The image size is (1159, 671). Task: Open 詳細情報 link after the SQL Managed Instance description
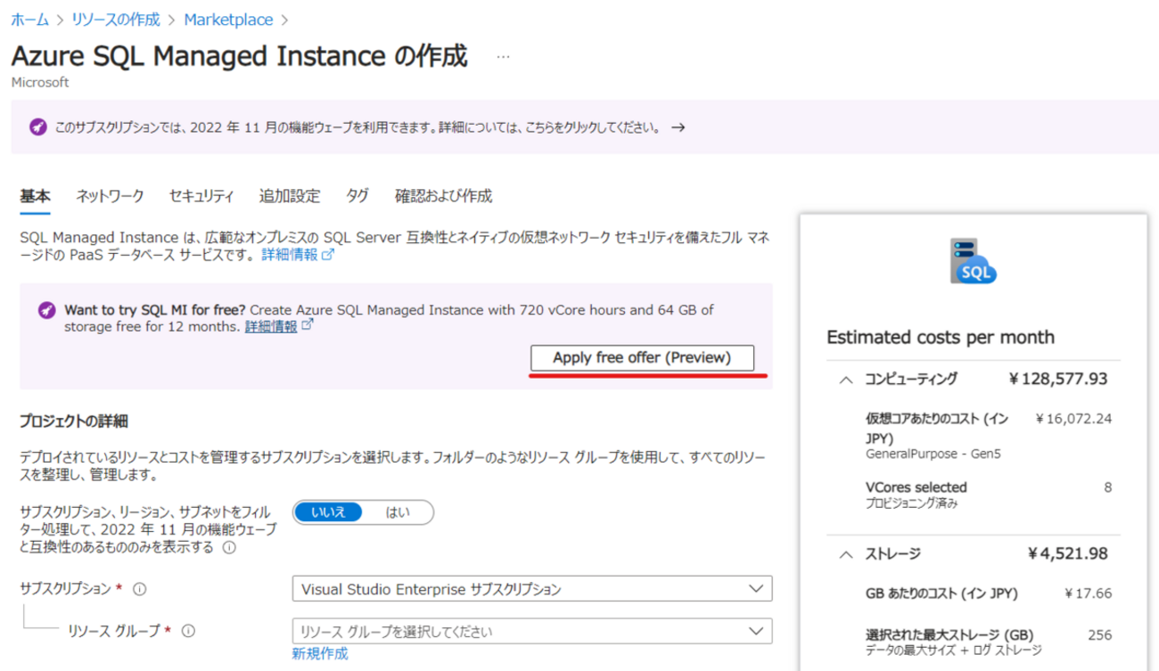click(x=297, y=255)
